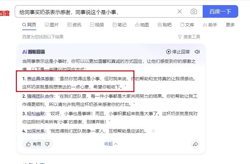This screenshot has width=250, height=164.
Task: Switch to the 贴吧 tab
Action: tap(164, 25)
